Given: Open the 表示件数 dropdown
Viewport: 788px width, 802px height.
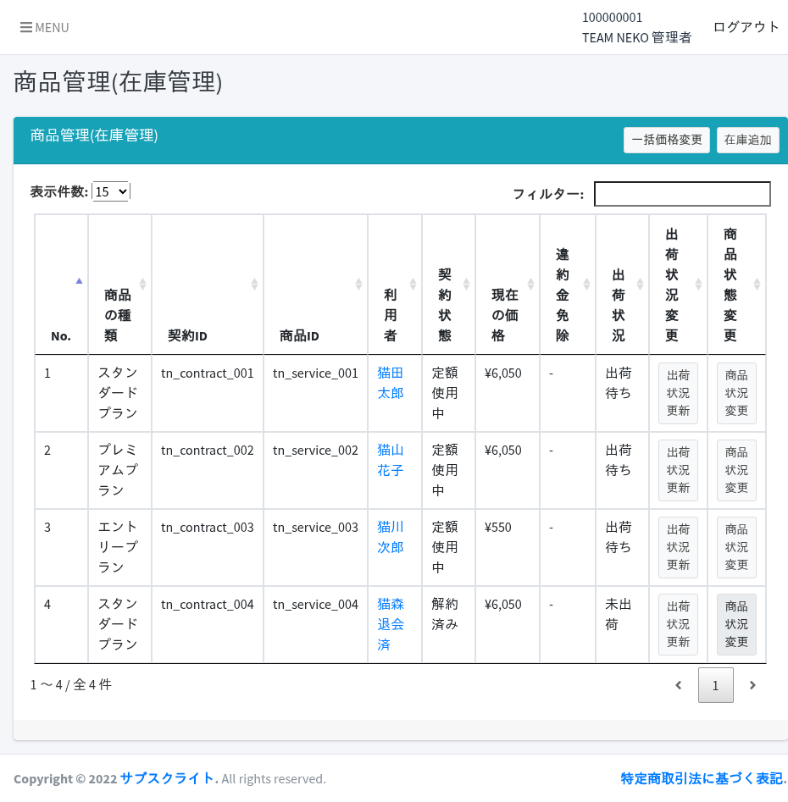Looking at the screenshot, I should [111, 191].
